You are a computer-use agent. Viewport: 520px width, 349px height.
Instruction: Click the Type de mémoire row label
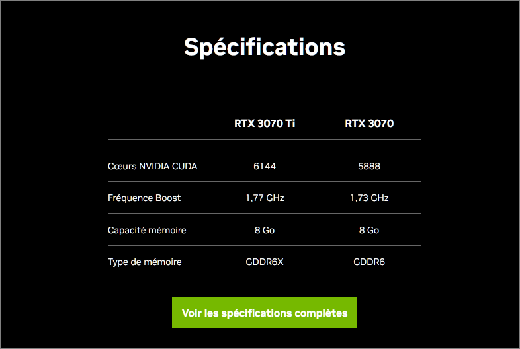tap(144, 262)
